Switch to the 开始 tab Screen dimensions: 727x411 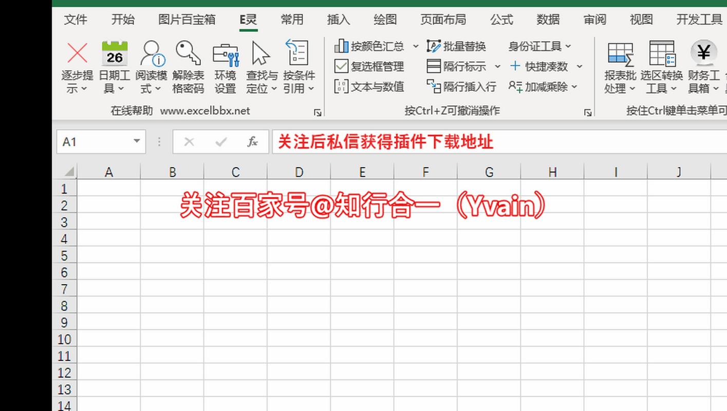point(123,20)
